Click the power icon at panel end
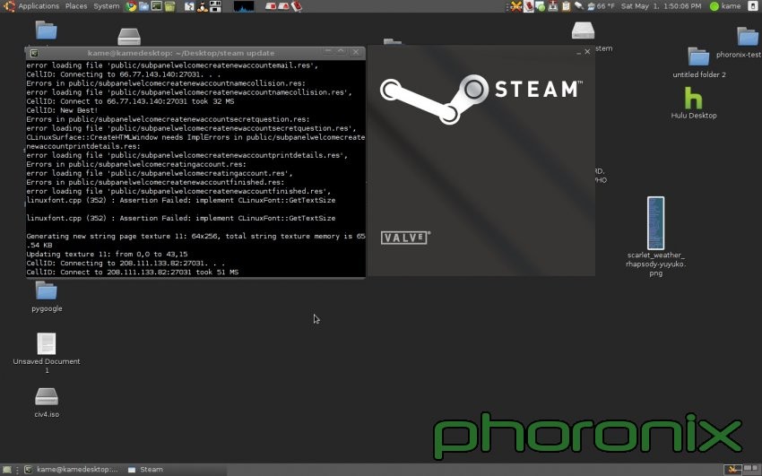This screenshot has height=476, width=762. [753, 6]
